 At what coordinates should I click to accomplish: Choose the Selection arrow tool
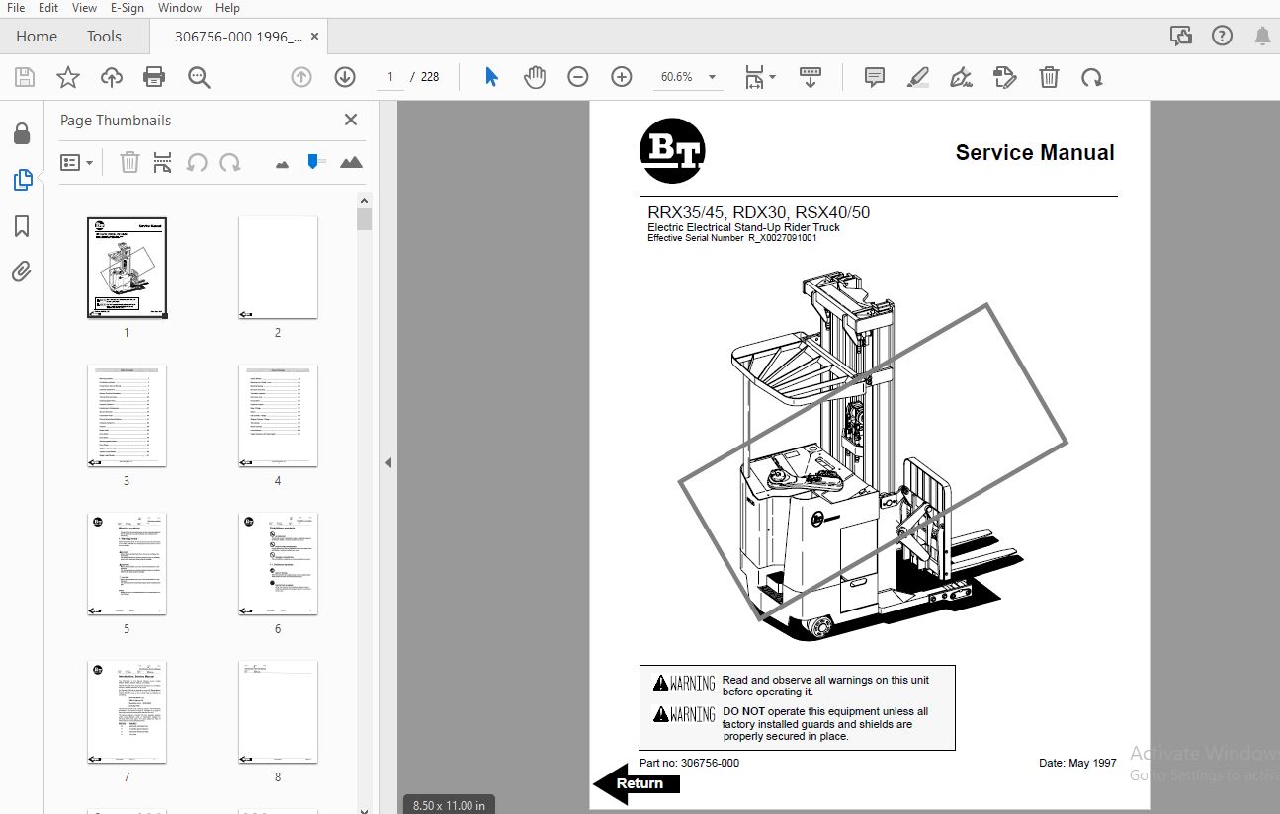(491, 77)
